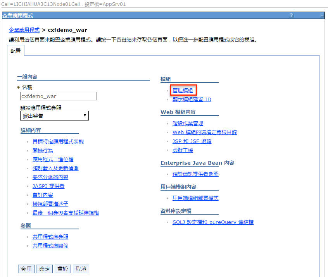Open Web 模組的環境定義根目錄 link
Screen dimensions: 328x277
tap(204, 132)
